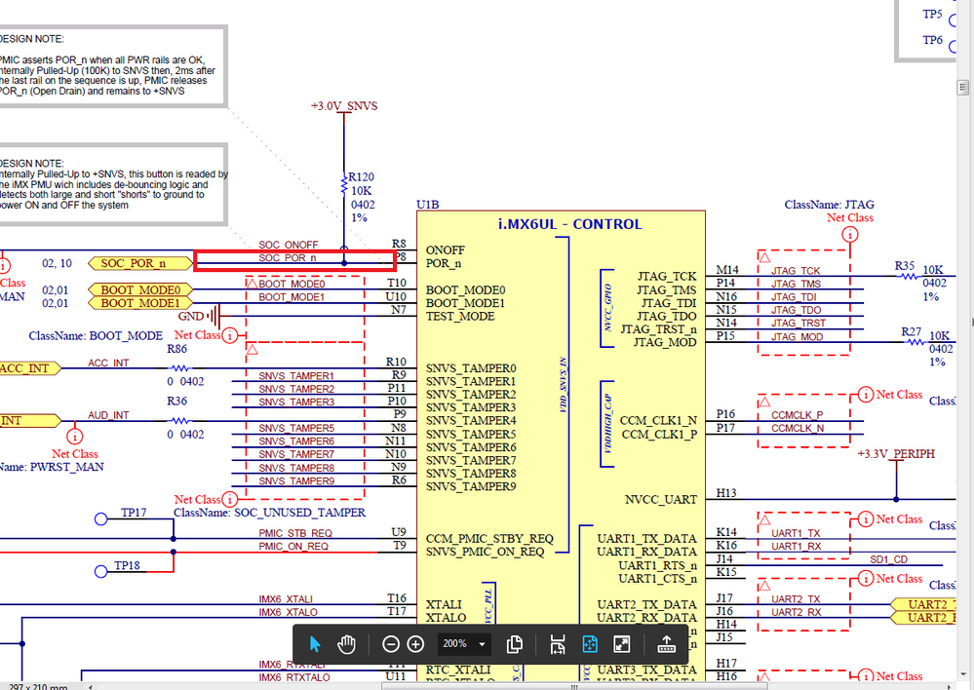
Task: Click the R36 resistor symbol
Action: tap(180, 420)
